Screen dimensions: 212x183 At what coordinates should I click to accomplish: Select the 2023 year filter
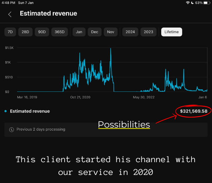148,32
